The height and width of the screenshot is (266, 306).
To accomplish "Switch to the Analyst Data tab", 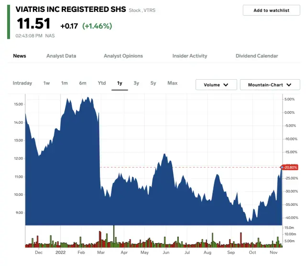I will (61, 56).
